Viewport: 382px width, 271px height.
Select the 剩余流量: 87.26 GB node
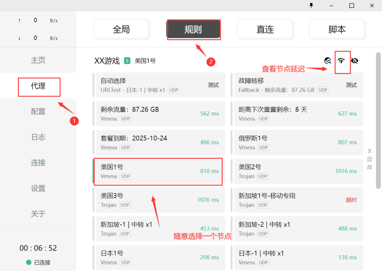click(159, 114)
